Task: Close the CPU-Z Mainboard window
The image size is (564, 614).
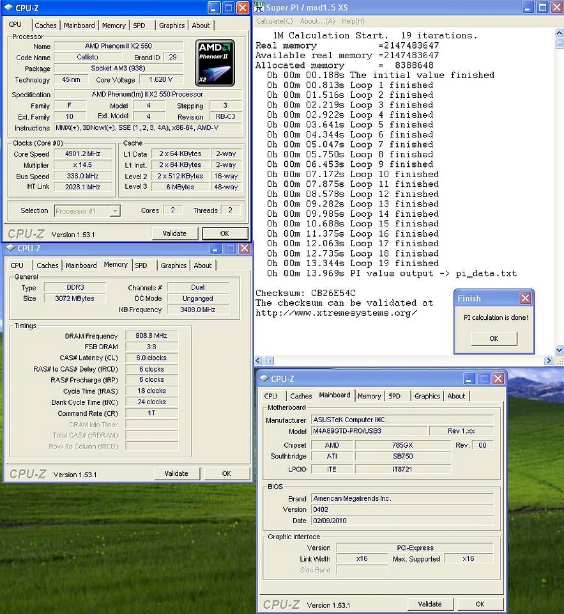Action: pos(498,379)
